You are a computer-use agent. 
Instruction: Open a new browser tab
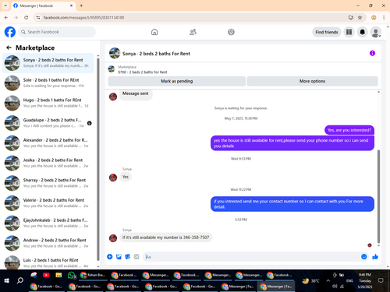[81, 5]
